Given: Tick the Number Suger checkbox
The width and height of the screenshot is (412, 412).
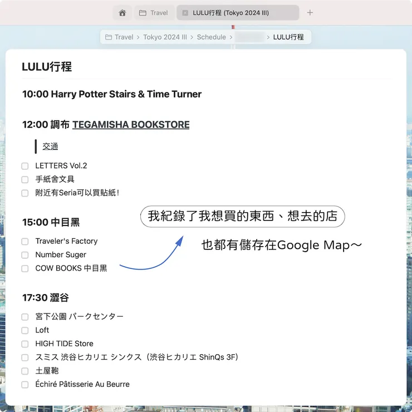Looking at the screenshot, I should (25, 255).
